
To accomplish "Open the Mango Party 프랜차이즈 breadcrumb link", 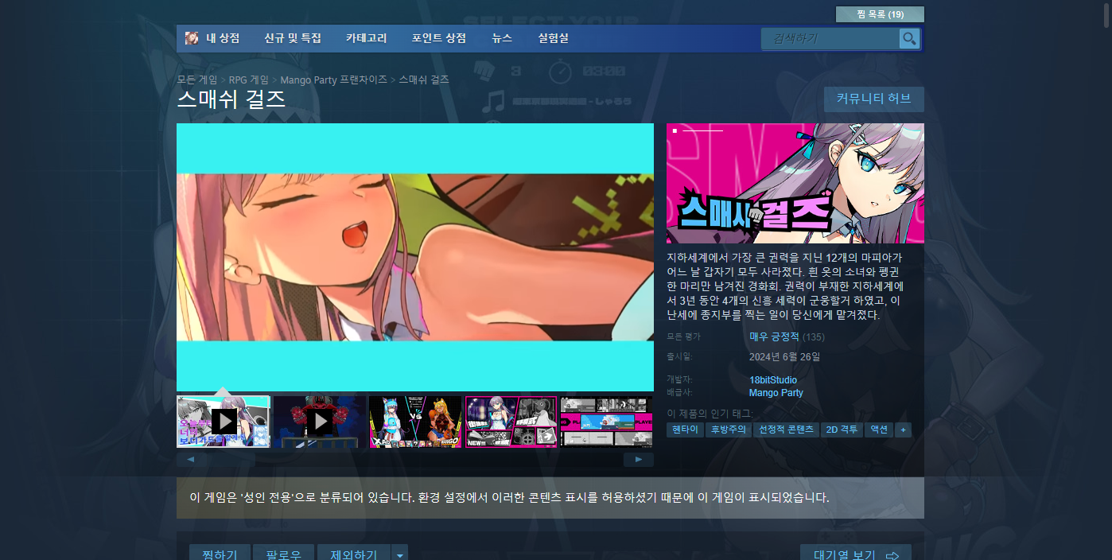I will coord(334,80).
